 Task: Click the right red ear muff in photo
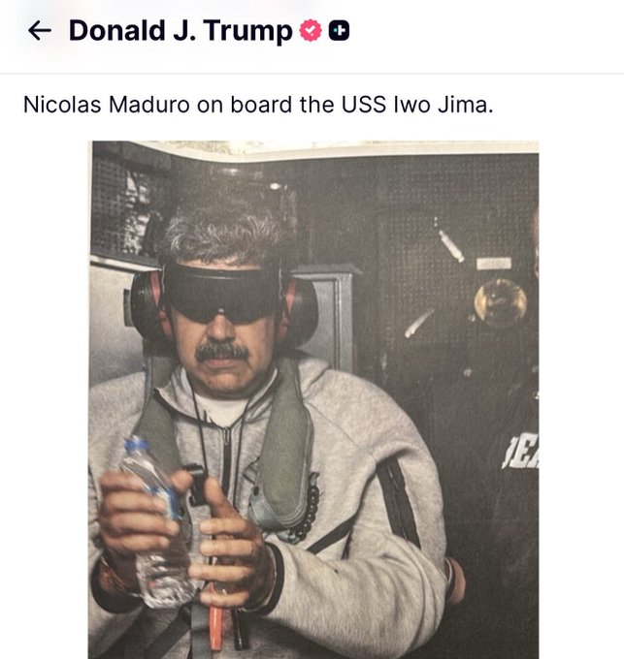pos(301,309)
